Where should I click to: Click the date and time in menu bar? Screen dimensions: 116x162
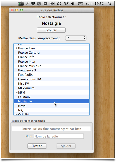[x=95, y=4]
